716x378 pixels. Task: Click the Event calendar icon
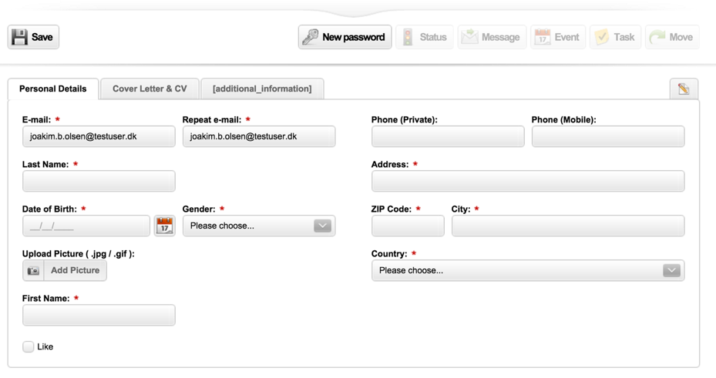(543, 37)
